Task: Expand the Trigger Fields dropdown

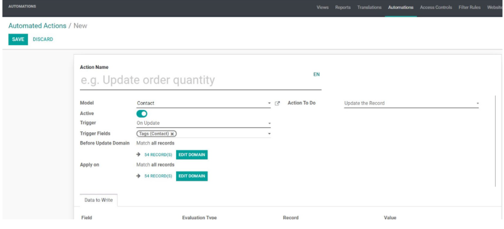Action: (269, 134)
